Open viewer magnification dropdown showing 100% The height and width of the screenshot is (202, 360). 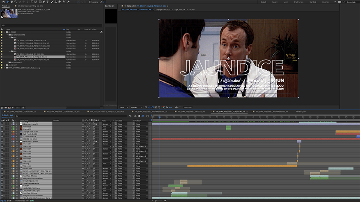123,107
